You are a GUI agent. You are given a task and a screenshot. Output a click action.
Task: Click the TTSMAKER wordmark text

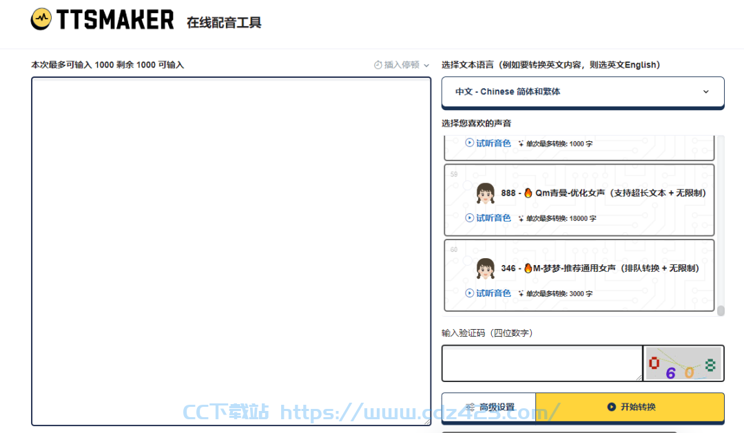click(115, 20)
